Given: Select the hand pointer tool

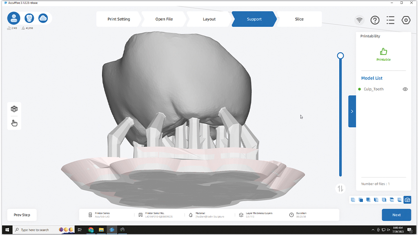Looking at the screenshot, I should point(14,123).
